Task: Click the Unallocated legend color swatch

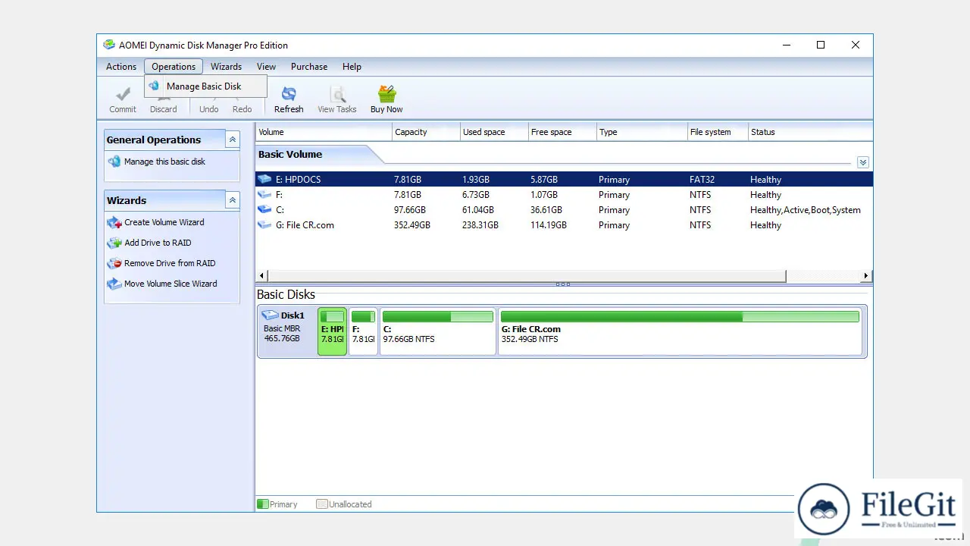Action: point(321,504)
